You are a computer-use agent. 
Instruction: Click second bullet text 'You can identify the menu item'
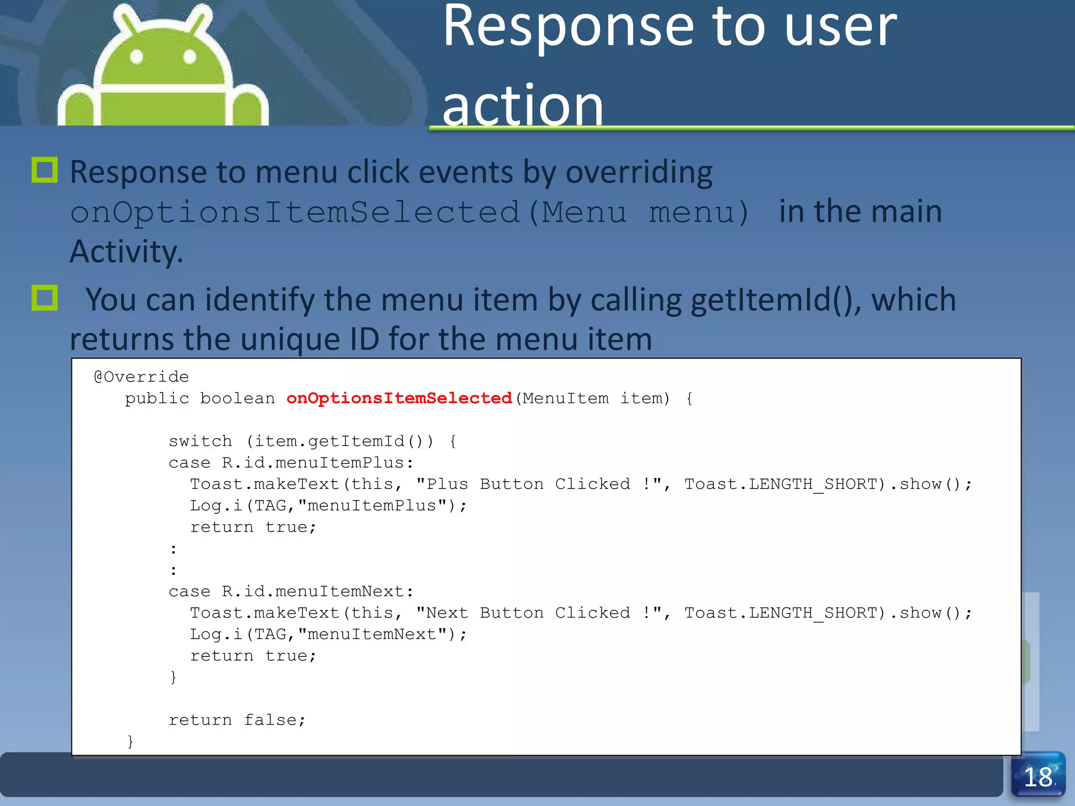pos(313,300)
